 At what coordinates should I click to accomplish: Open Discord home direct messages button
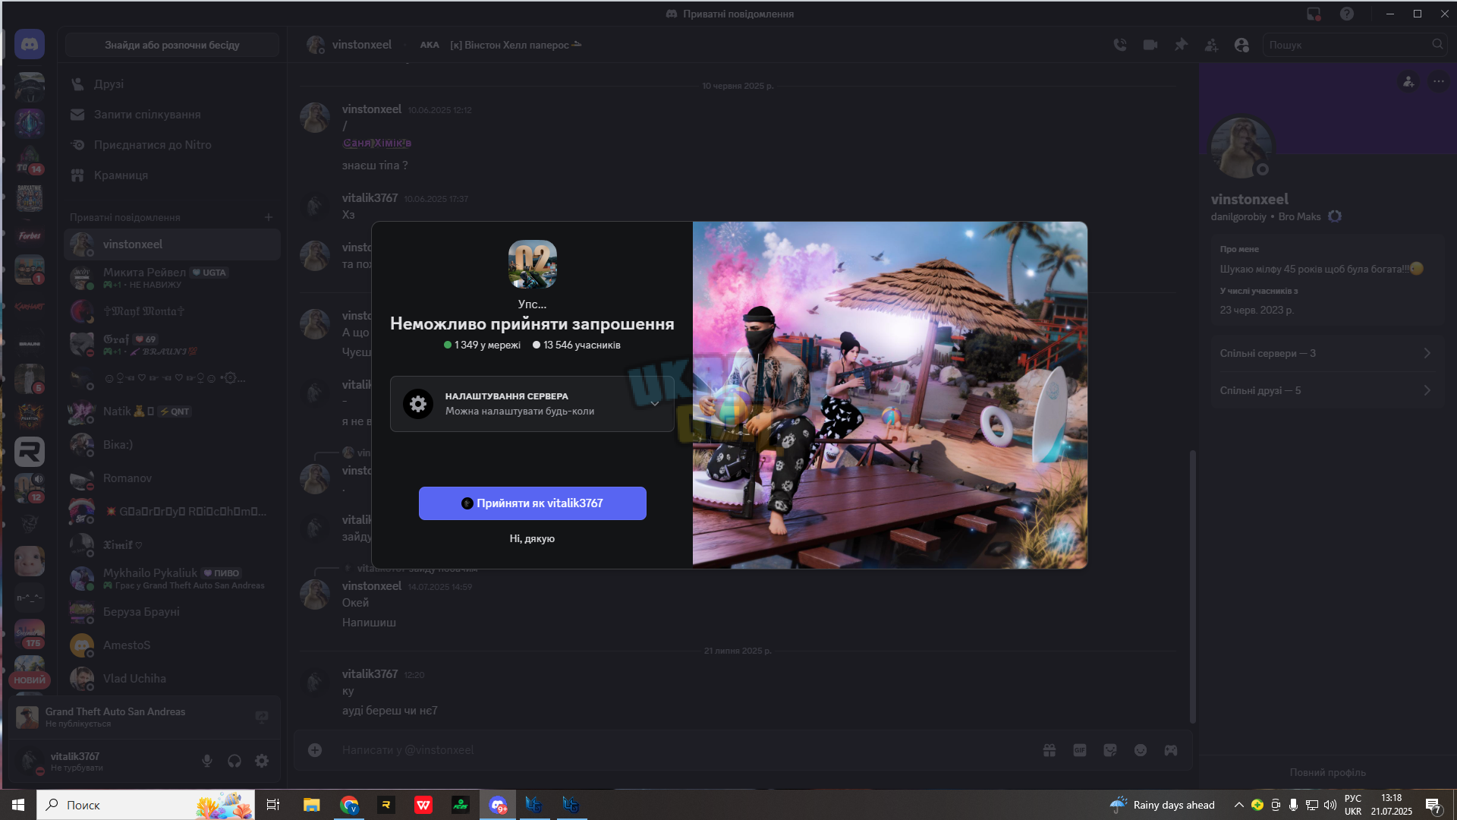pyautogui.click(x=30, y=45)
